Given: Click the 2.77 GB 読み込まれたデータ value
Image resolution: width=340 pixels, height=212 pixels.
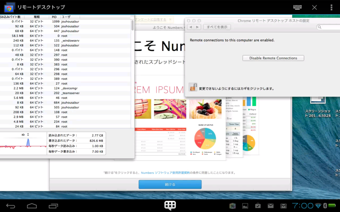Looking at the screenshot, I should pyautogui.click(x=97, y=135).
